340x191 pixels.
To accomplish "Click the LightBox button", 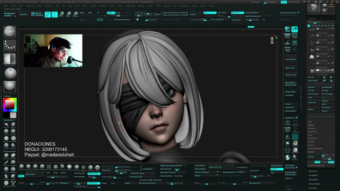I will click(x=24, y=14).
